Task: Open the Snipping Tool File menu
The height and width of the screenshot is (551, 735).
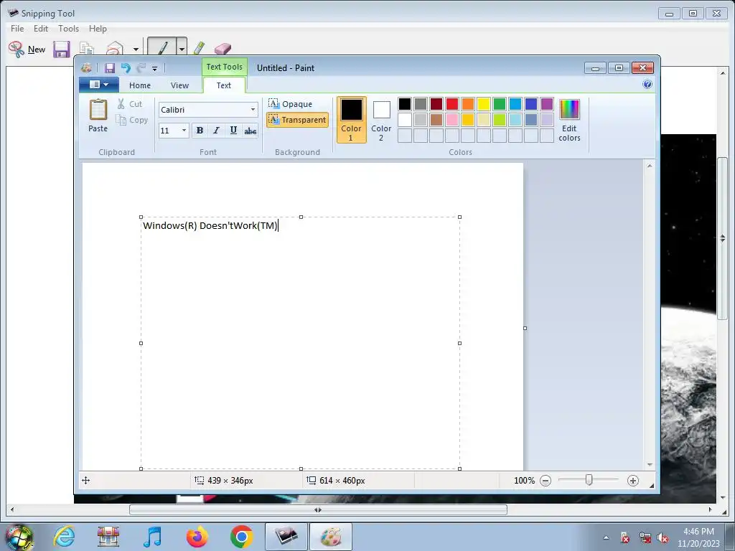Action: pyautogui.click(x=17, y=29)
